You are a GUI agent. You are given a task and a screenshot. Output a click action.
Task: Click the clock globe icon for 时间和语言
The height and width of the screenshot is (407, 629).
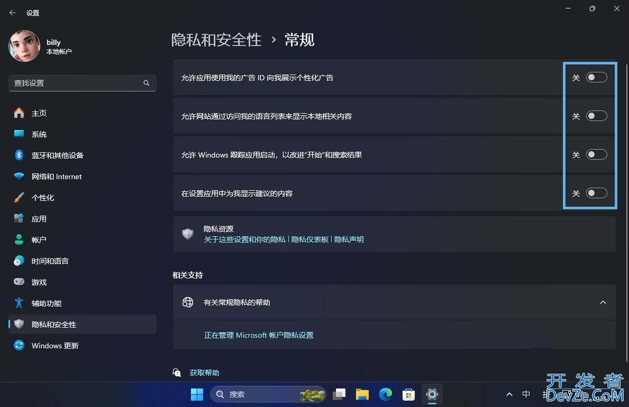point(19,261)
